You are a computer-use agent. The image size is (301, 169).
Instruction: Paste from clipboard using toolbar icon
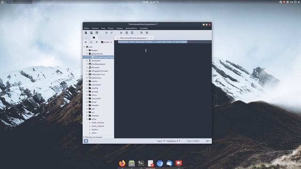point(132,33)
